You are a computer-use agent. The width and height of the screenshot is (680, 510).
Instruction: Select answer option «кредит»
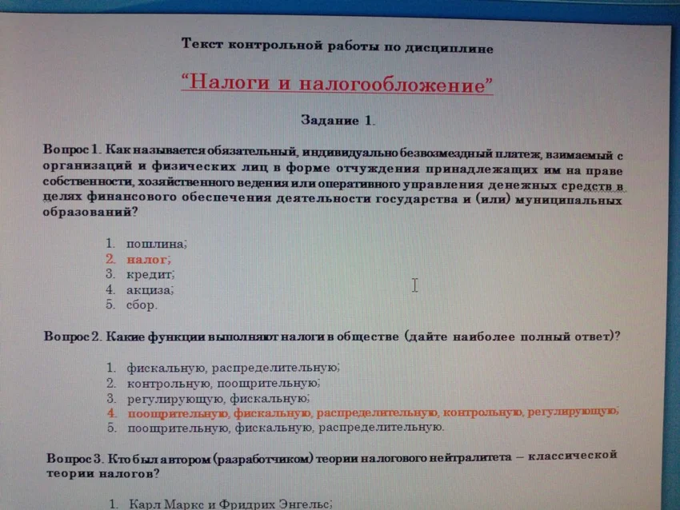click(148, 274)
